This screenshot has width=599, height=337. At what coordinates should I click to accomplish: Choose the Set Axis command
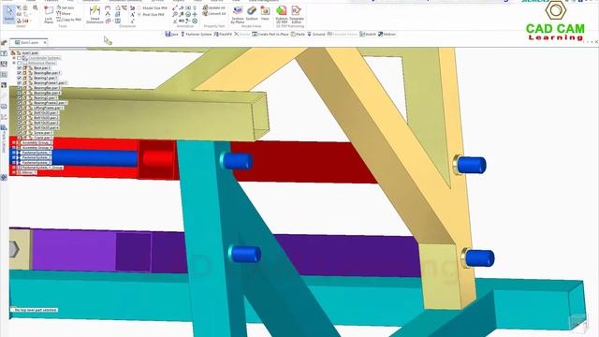65,7
